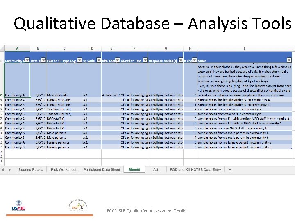
Task: Open the Response option(s) filter dropdown
Action: pyautogui.click(x=181, y=60)
